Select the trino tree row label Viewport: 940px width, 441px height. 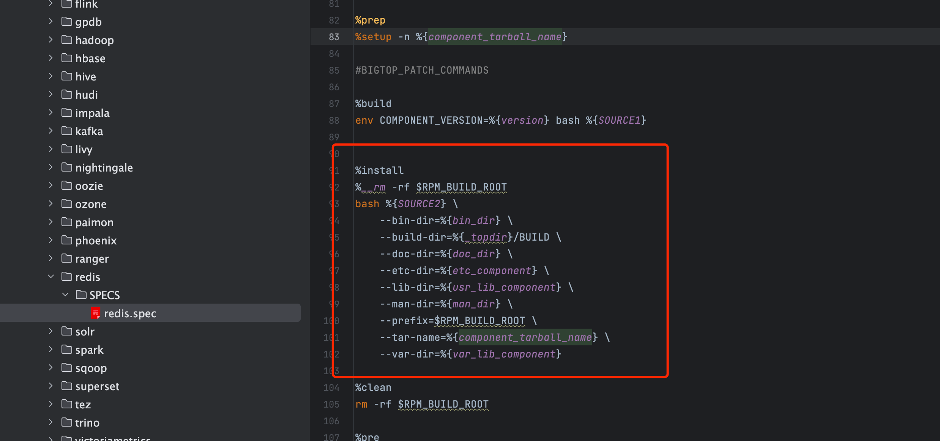[87, 423]
